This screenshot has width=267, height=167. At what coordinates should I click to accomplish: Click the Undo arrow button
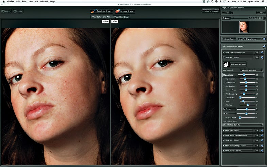tap(6, 11)
